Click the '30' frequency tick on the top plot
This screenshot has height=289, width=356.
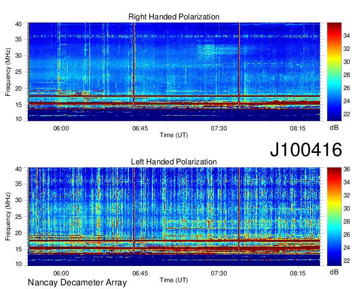coord(19,56)
